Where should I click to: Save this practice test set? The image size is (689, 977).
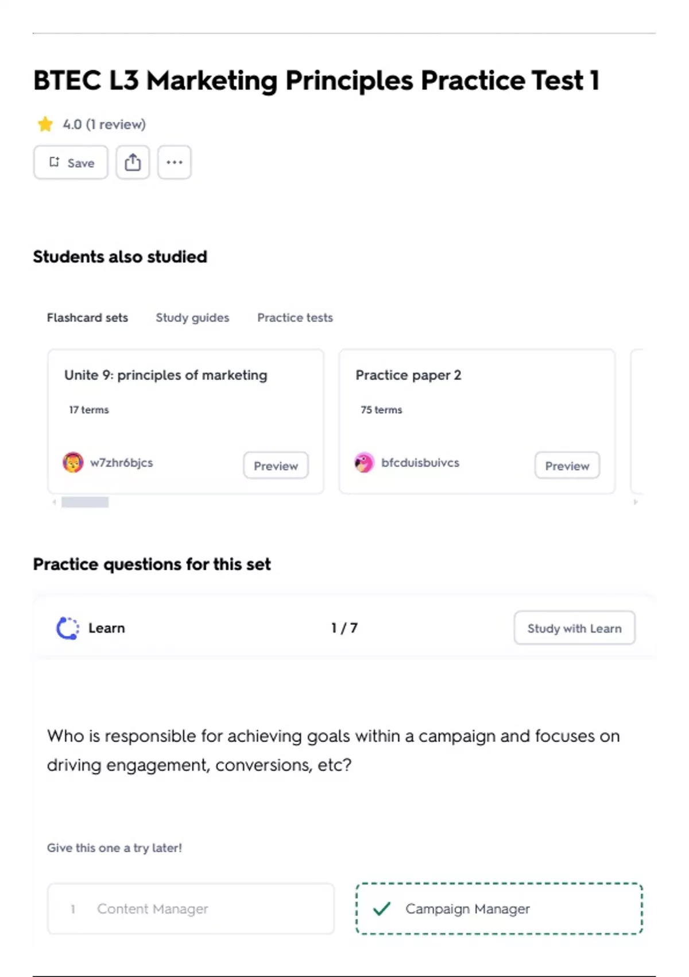71,163
